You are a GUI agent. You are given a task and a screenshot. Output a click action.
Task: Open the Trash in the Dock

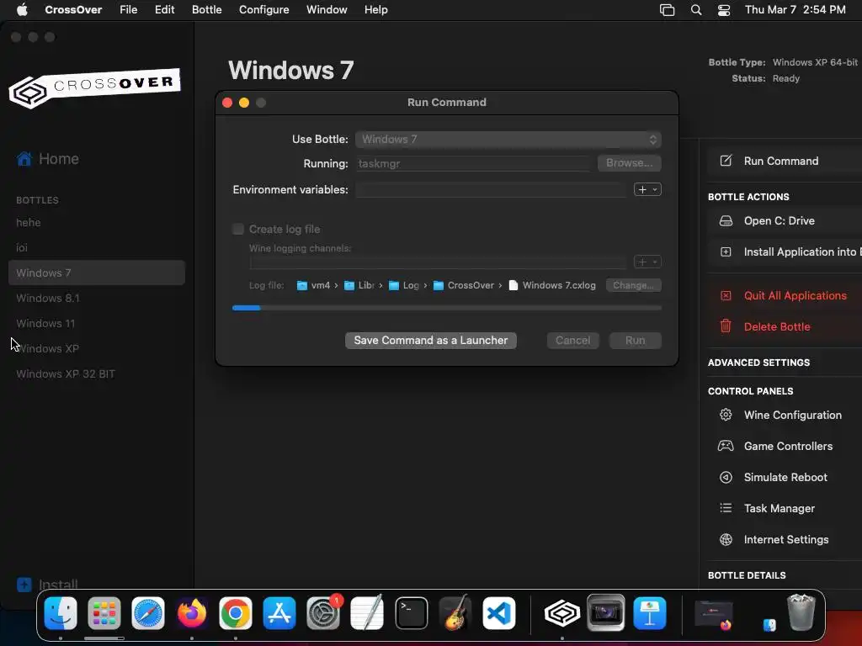(801, 612)
